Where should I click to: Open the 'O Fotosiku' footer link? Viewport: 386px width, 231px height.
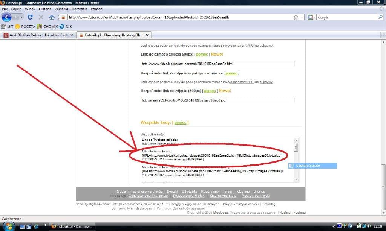[189, 191]
